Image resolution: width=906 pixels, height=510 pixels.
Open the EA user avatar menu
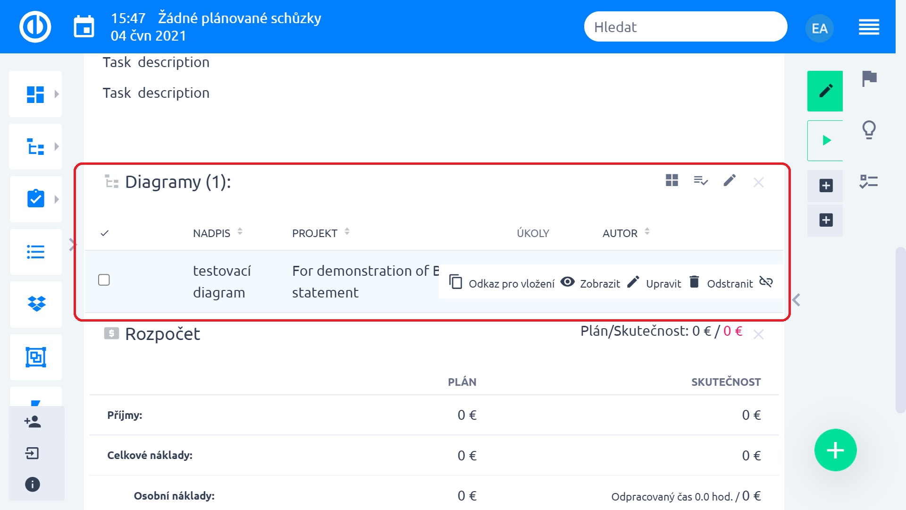(x=820, y=28)
